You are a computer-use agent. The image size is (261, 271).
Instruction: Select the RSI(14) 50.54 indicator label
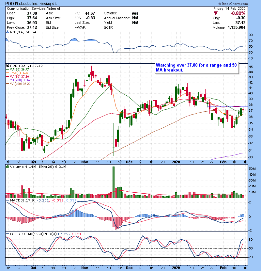(23, 32)
